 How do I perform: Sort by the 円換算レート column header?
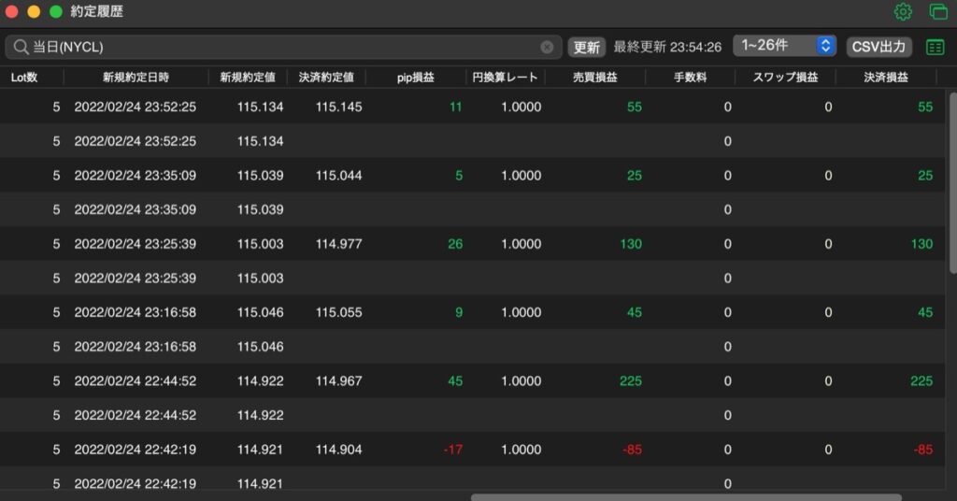click(x=505, y=78)
